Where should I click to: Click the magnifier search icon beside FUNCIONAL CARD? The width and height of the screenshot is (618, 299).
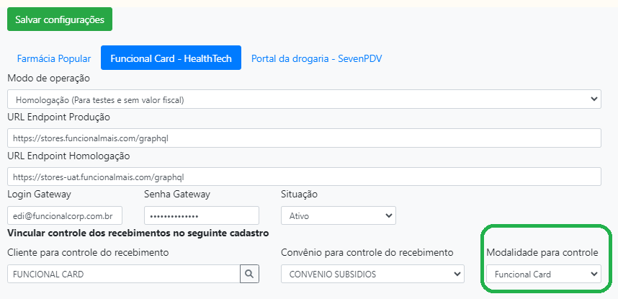pyautogui.click(x=249, y=275)
